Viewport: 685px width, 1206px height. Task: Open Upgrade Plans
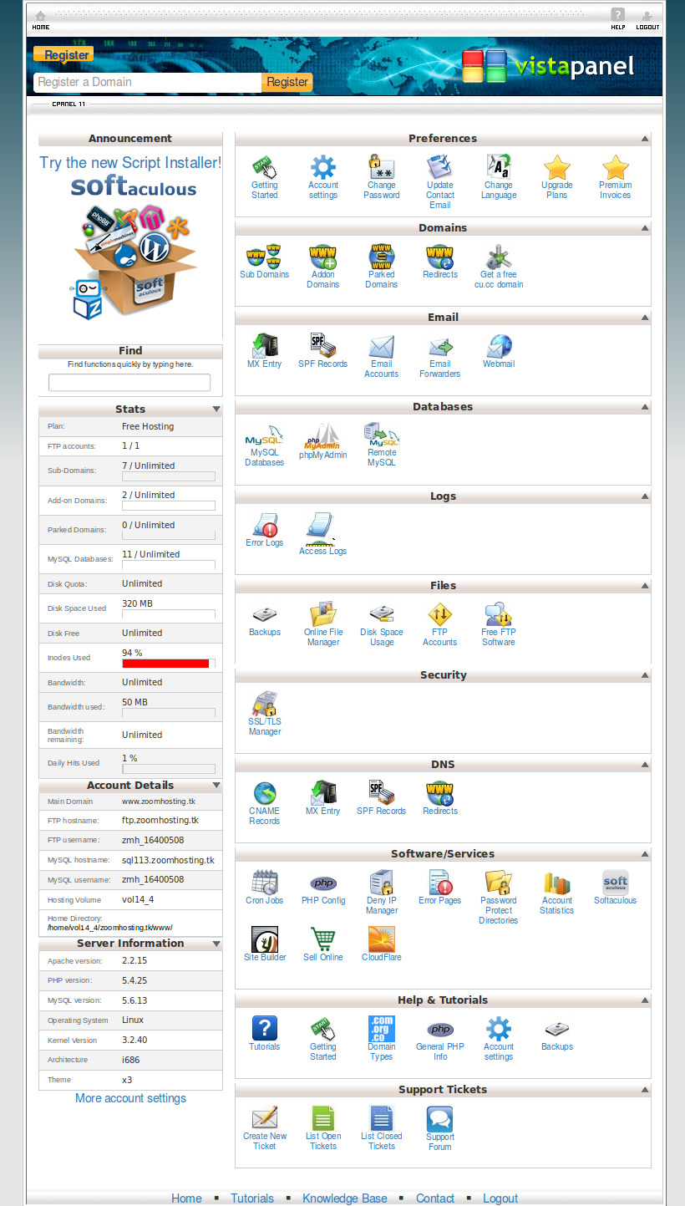tap(557, 177)
